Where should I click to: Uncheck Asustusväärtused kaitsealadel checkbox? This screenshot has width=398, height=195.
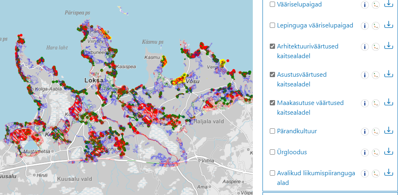click(272, 74)
